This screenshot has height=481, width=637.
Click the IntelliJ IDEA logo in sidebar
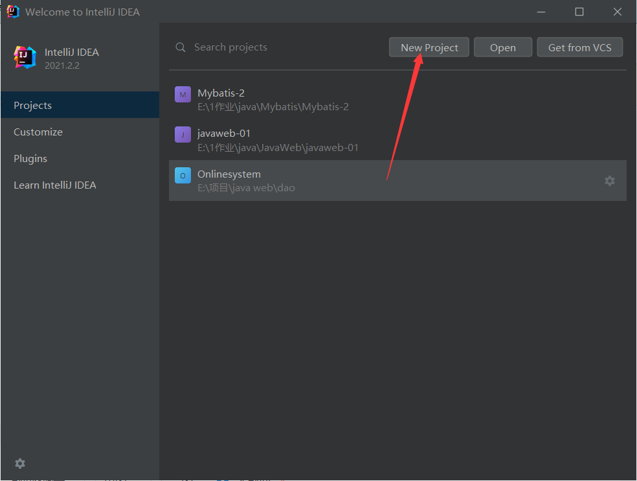coord(25,57)
